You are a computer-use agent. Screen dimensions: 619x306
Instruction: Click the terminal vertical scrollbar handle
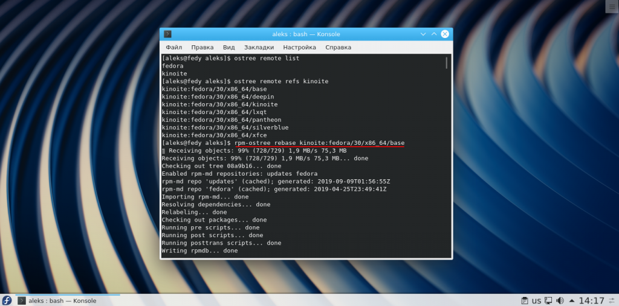click(x=447, y=63)
